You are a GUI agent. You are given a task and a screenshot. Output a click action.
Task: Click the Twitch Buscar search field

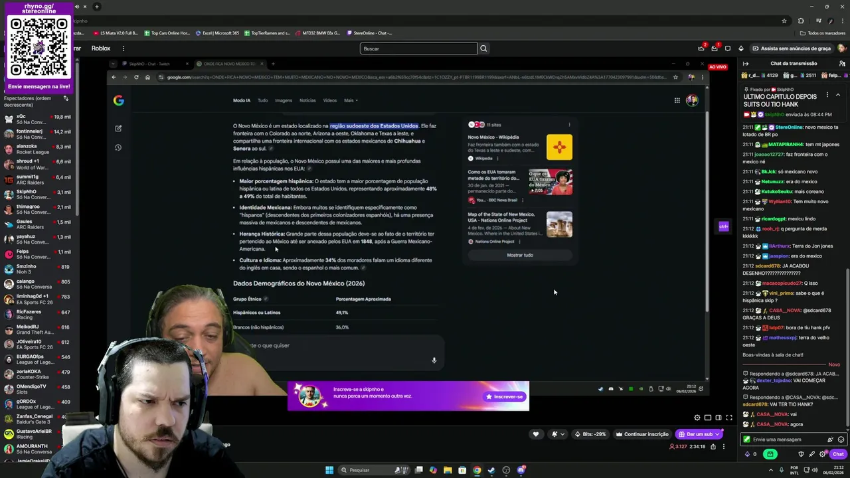click(x=418, y=48)
